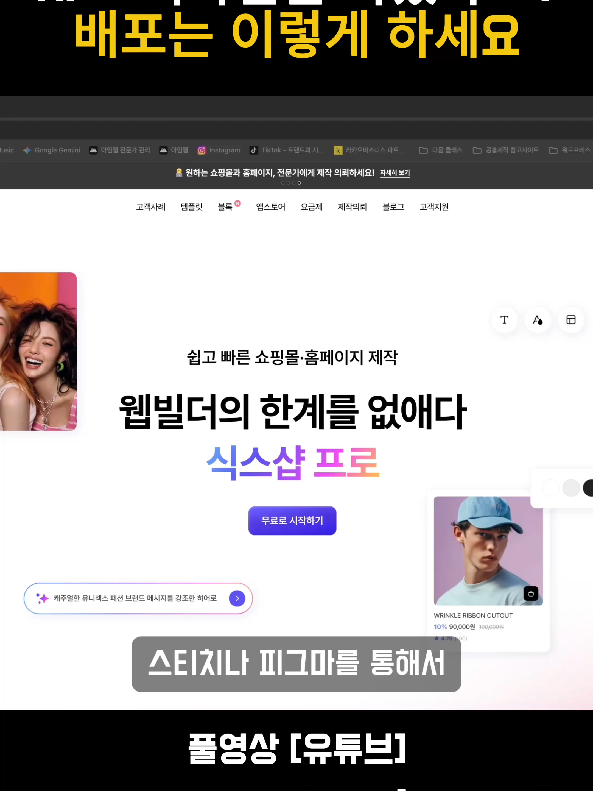Click the prompt submit arrow button

237,598
